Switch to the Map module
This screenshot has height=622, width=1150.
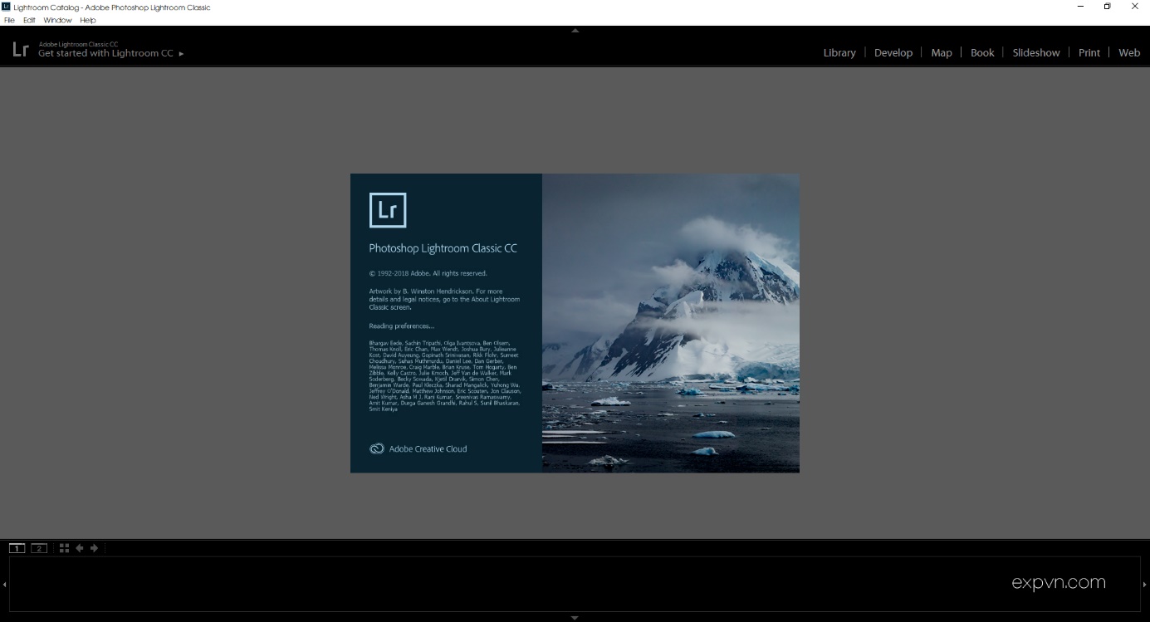pyautogui.click(x=941, y=52)
